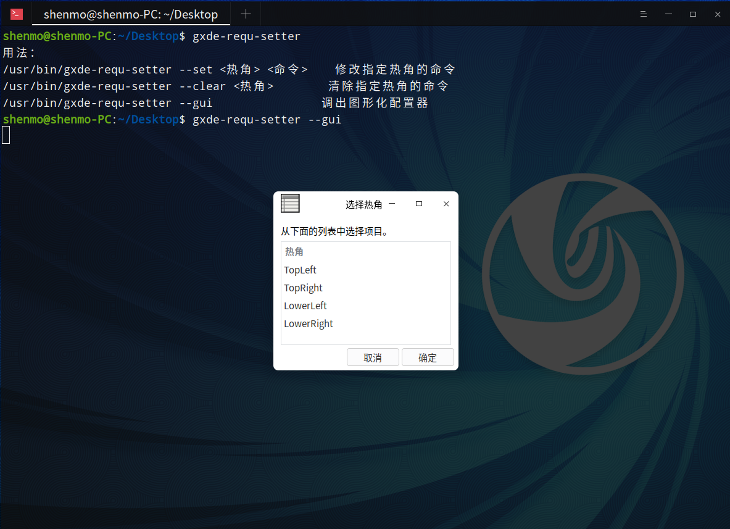The image size is (730, 529).
Task: Click the 'gxde-requ-setter --gui' command text
Action: pos(267,120)
